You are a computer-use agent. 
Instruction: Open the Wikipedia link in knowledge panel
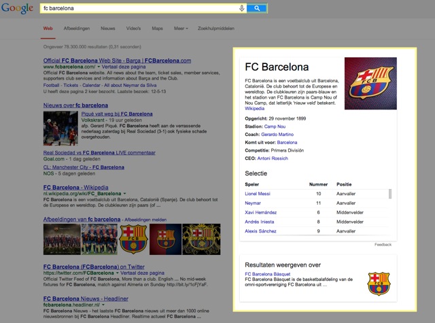click(x=254, y=109)
